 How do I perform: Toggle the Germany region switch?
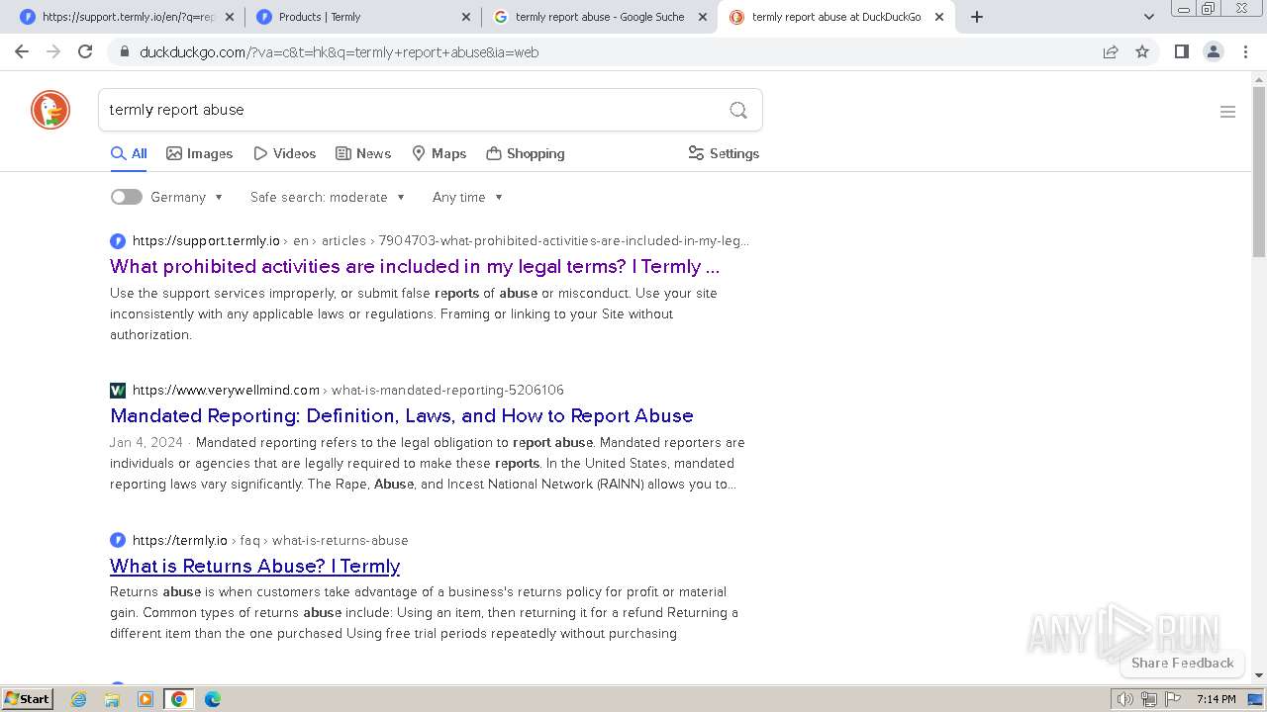(127, 197)
